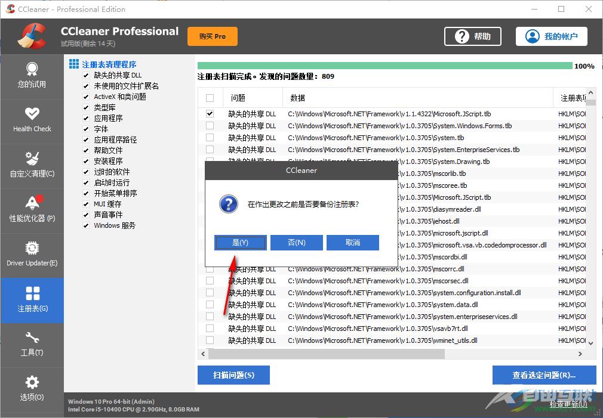The height and width of the screenshot is (418, 603).
Task: Disable the 过时的软件 scan option
Action: pos(86,172)
